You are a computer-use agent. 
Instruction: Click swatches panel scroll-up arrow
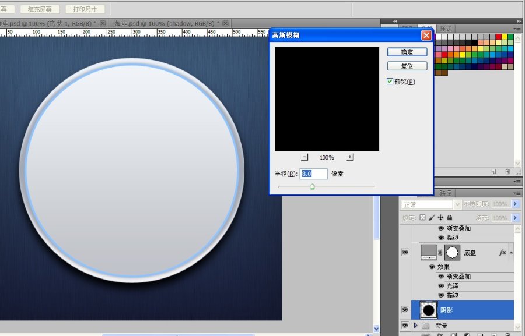tap(517, 37)
